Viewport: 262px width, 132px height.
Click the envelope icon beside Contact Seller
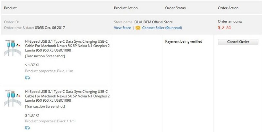coord(138,28)
